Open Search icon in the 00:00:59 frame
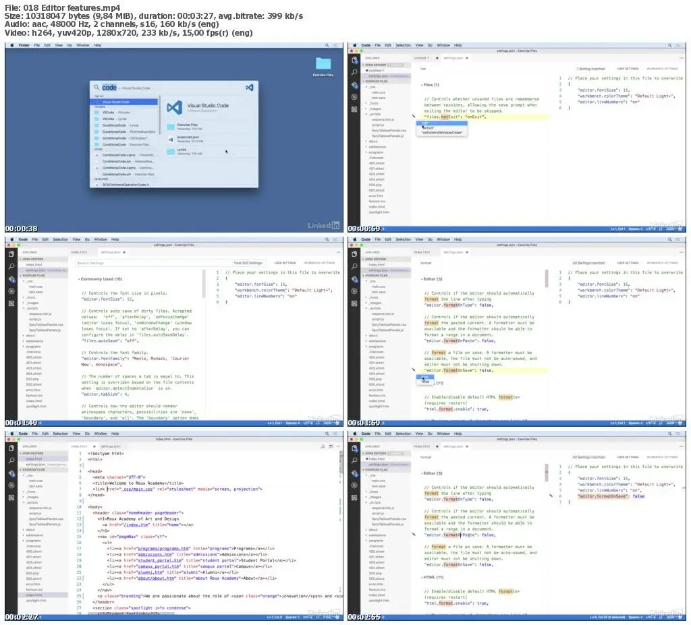Image resolution: width=691 pixels, height=625 pixels. pos(354,71)
